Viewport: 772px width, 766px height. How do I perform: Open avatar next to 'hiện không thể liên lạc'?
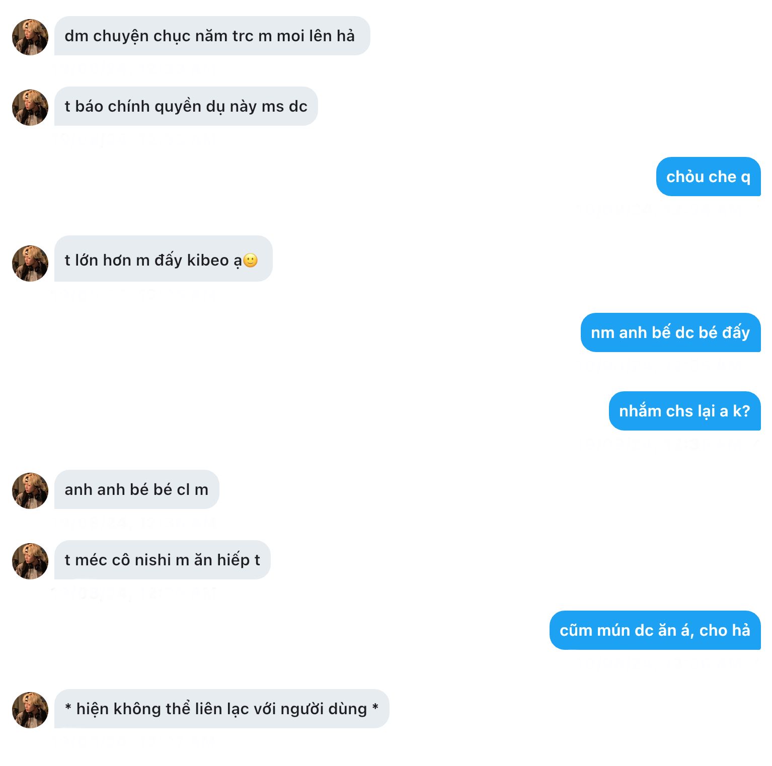[x=30, y=710]
